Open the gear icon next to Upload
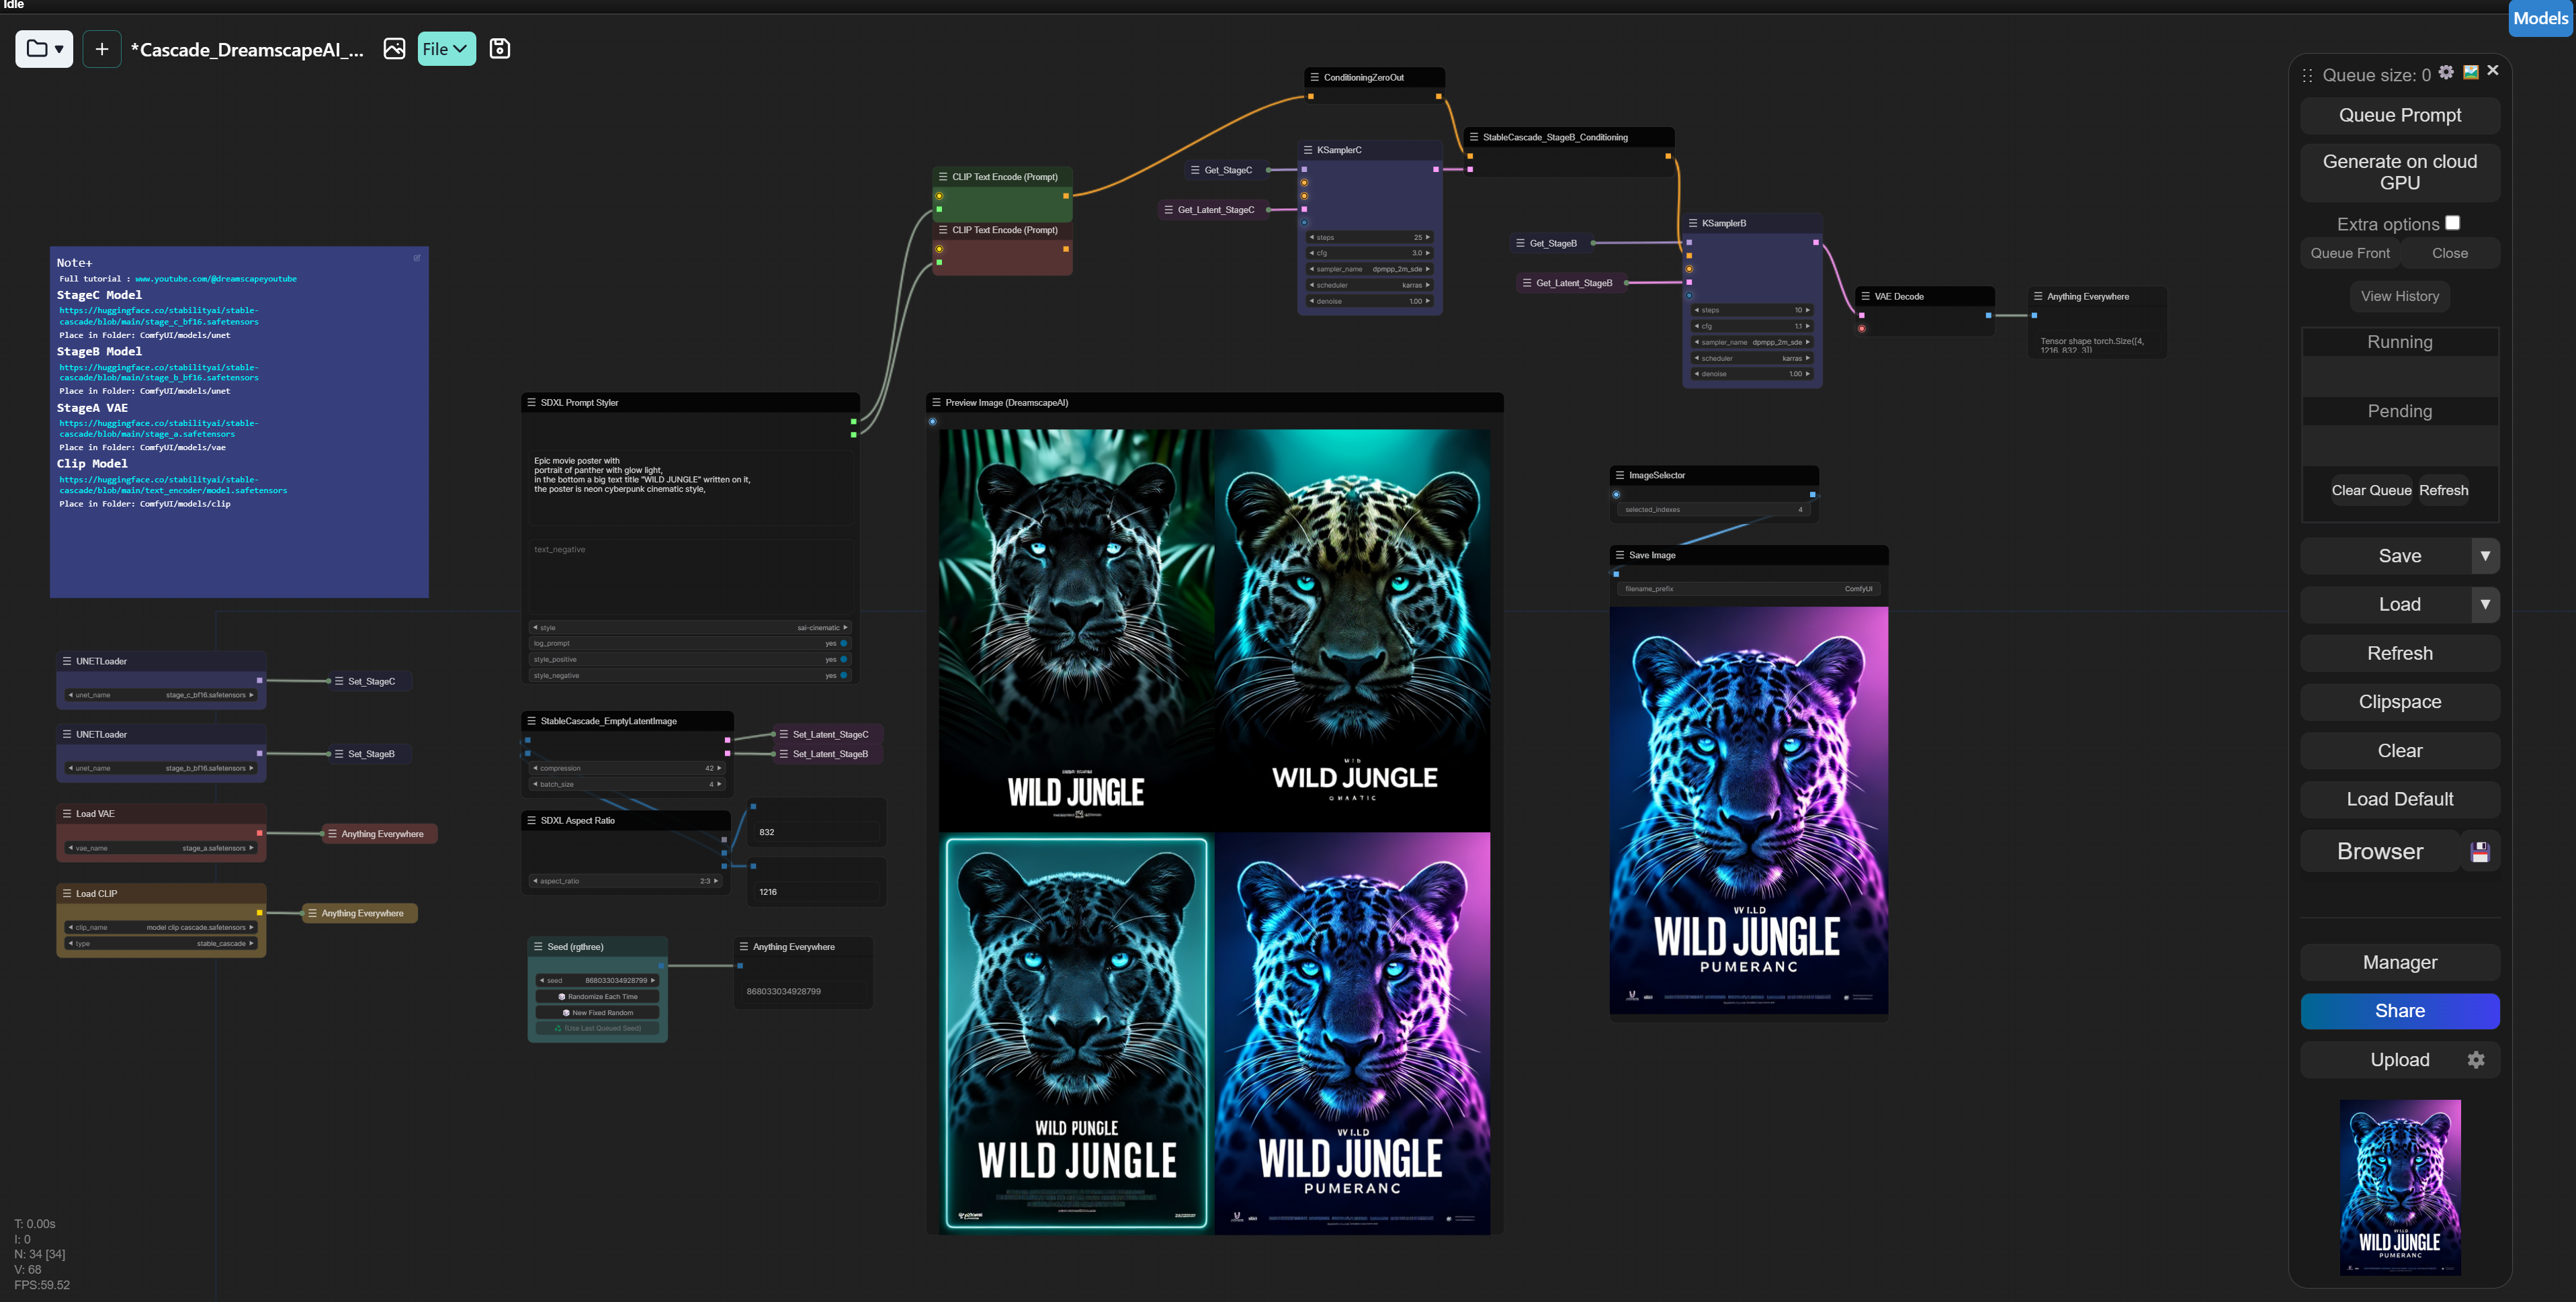The image size is (2576, 1302). [2476, 1060]
